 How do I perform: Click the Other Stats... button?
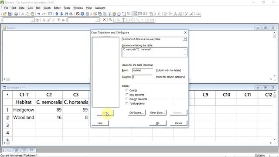point(158,113)
